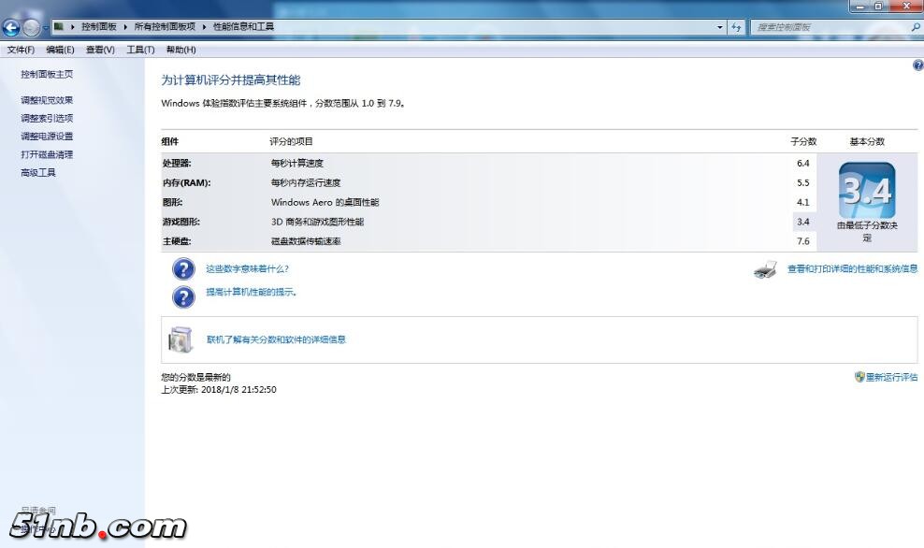
Task: Click the printer icon for detailed system information
Action: tap(765, 270)
